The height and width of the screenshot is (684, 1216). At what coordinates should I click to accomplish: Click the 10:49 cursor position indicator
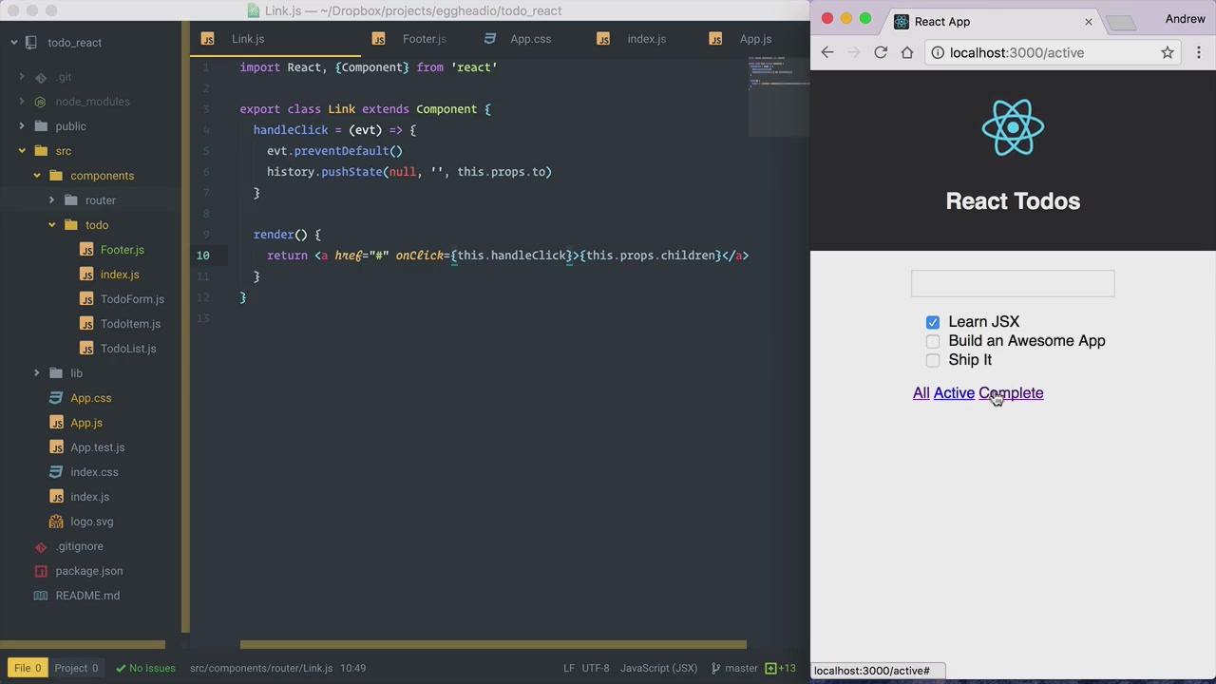pyautogui.click(x=352, y=668)
